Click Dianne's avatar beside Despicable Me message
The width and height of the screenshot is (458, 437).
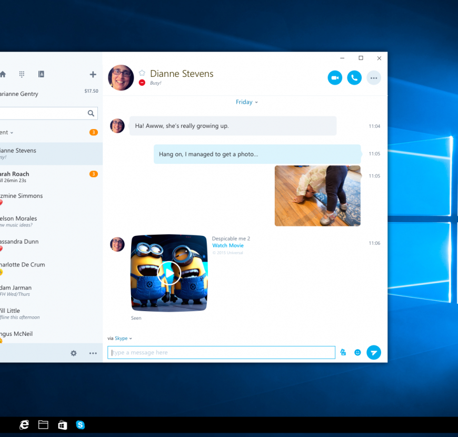coord(117,244)
